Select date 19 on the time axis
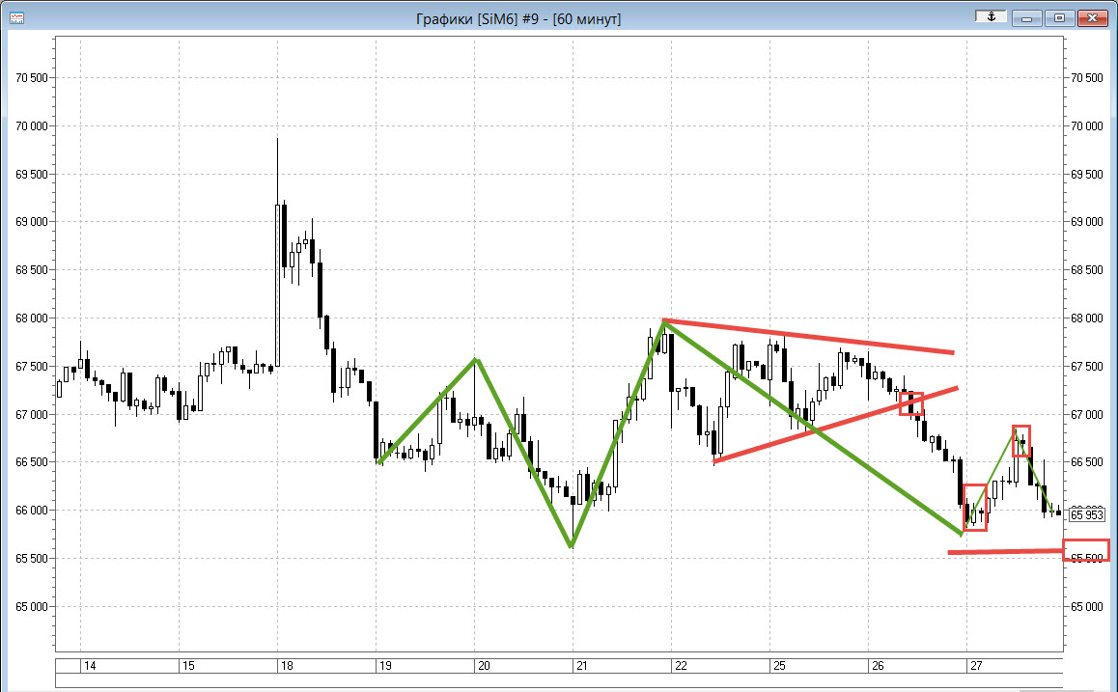The width and height of the screenshot is (1118, 692). [x=385, y=666]
